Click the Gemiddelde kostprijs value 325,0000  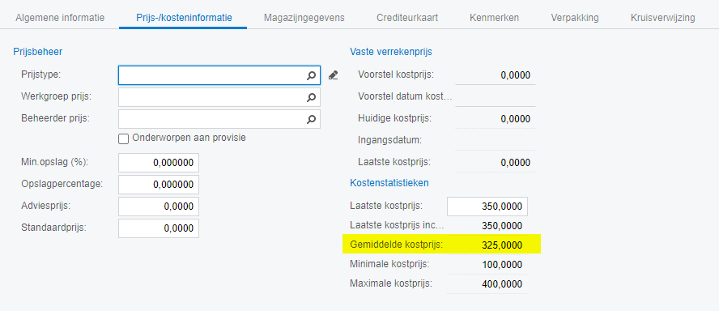click(502, 245)
